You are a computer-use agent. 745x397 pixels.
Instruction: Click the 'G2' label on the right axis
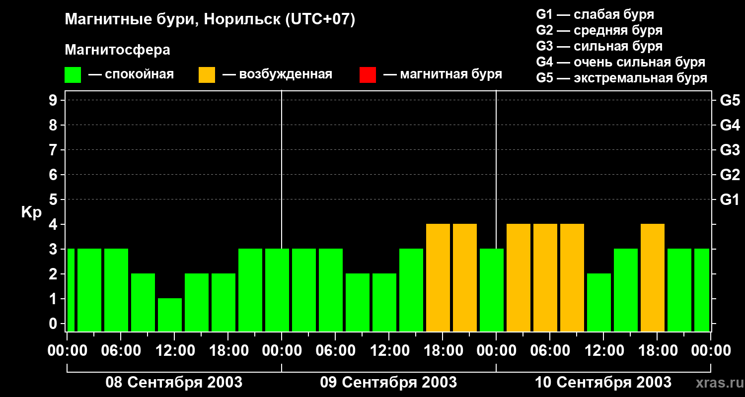pyautogui.click(x=730, y=175)
